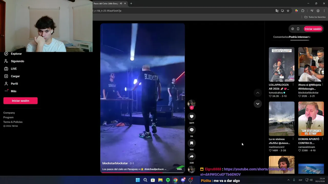Open the Terms & Policies link

tap(13, 122)
